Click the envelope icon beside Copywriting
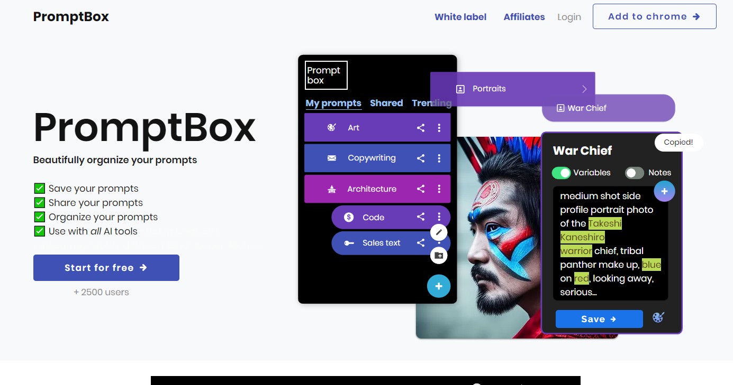 pos(332,158)
